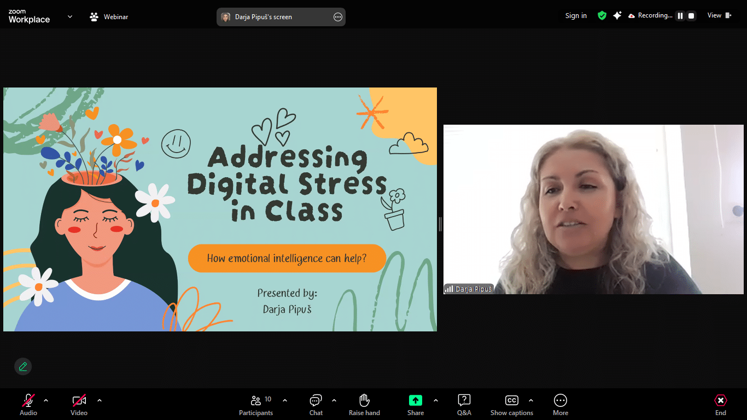Click the green encryption shield icon
Screen dimensions: 747x420
(x=602, y=16)
